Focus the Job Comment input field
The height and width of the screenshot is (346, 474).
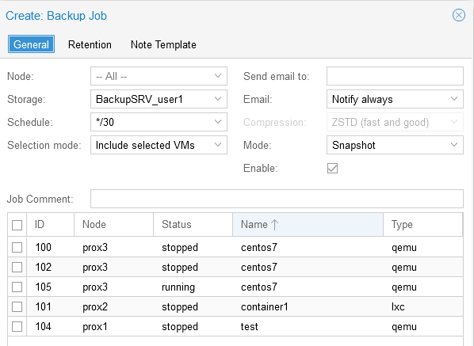pos(277,199)
